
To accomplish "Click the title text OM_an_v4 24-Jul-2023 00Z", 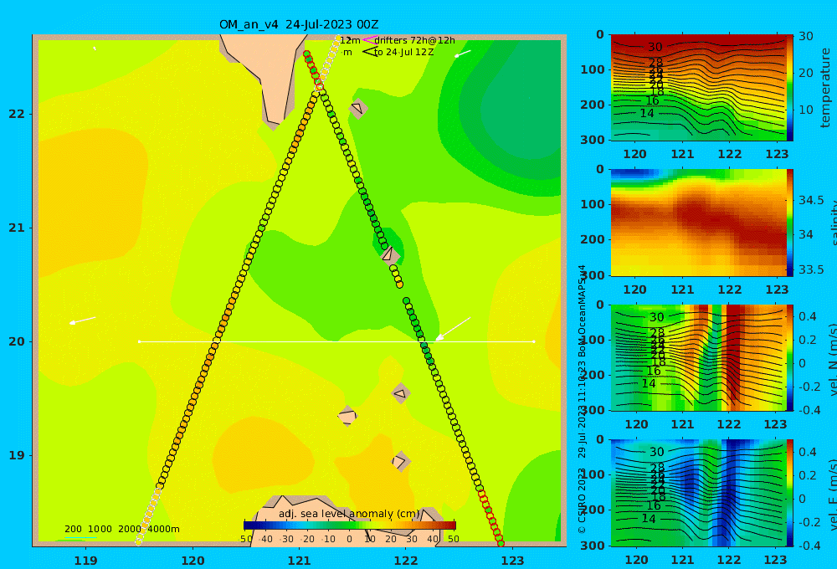I will [299, 24].
